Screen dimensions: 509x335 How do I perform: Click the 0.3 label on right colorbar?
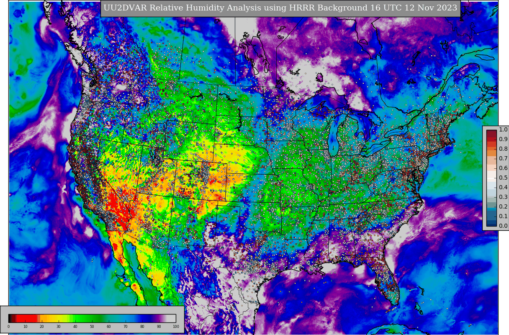503,197
